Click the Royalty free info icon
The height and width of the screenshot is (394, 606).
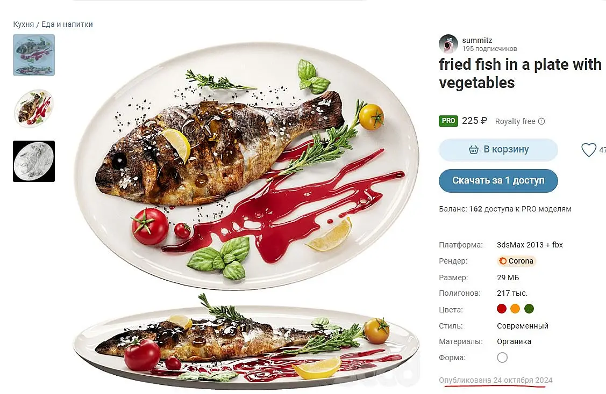[x=541, y=121]
